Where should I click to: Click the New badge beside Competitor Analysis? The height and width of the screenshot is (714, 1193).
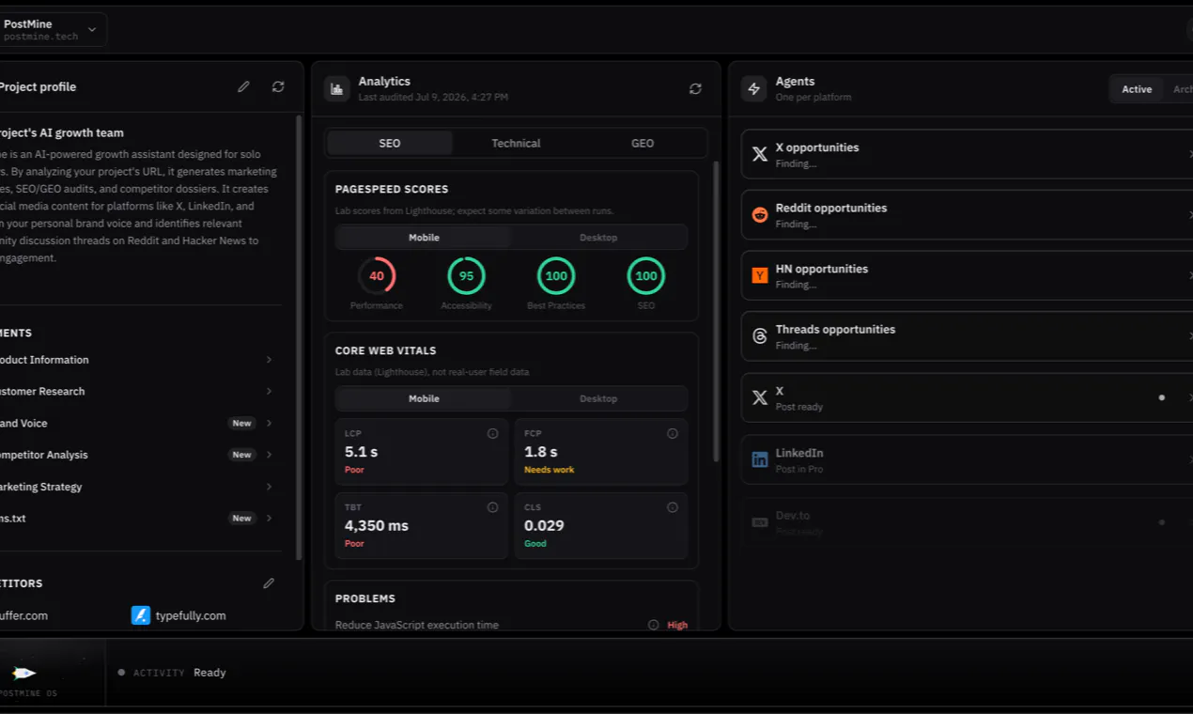click(x=242, y=455)
